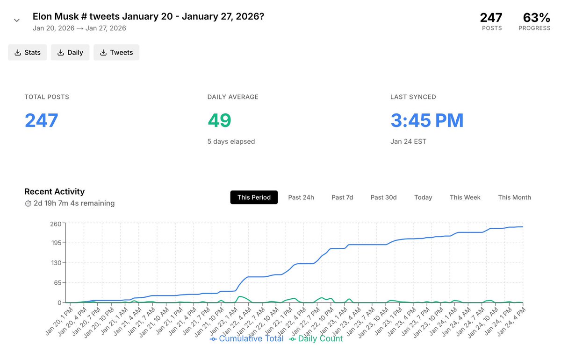Select the This Period tab
Viewport: 561px width, 351px height.
tap(254, 197)
